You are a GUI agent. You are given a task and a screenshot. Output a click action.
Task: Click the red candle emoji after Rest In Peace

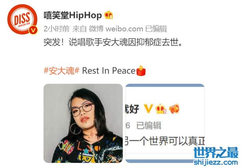point(141,71)
